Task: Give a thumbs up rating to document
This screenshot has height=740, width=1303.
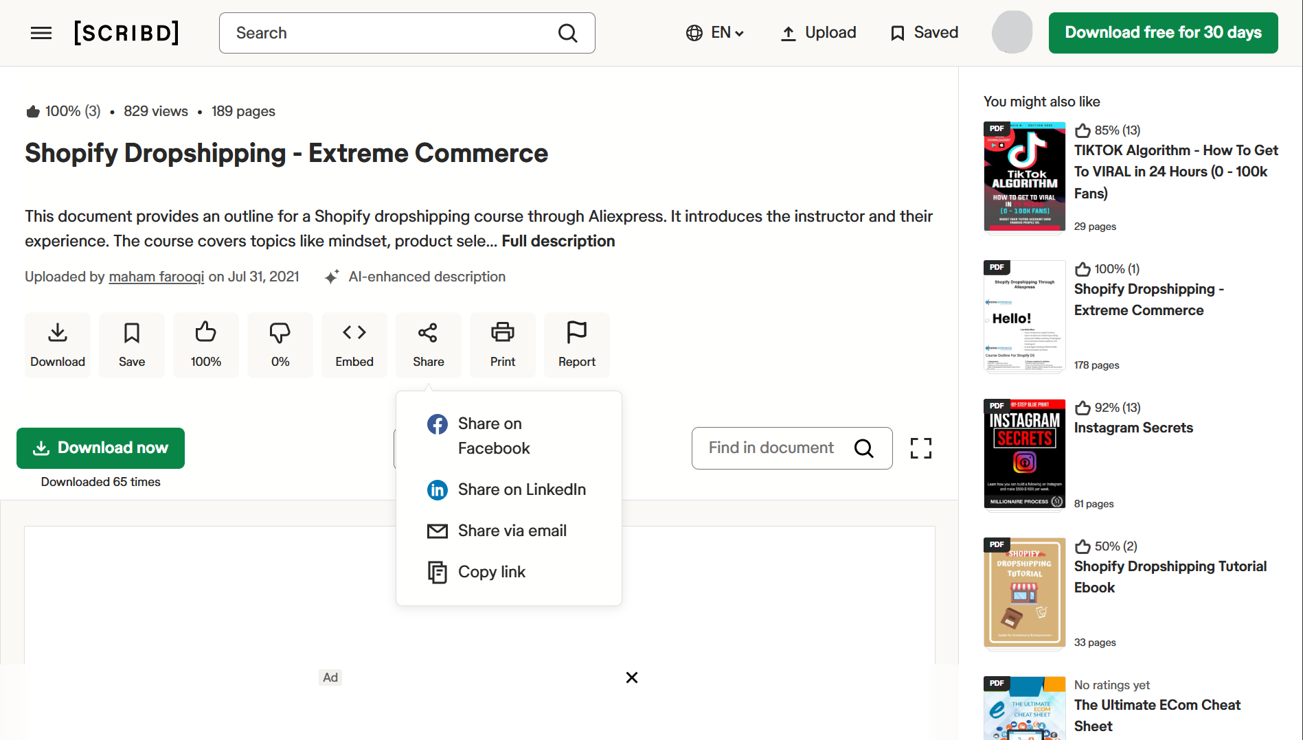Action: click(x=206, y=345)
